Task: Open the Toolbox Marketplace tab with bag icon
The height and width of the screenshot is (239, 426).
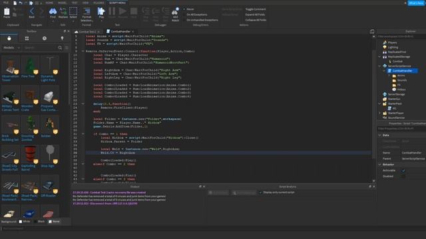Action: point(9,39)
